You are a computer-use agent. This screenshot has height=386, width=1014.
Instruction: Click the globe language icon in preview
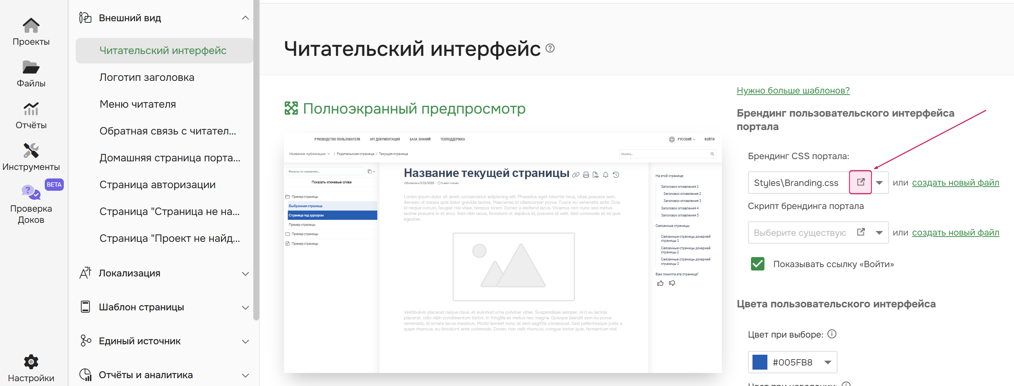(672, 139)
